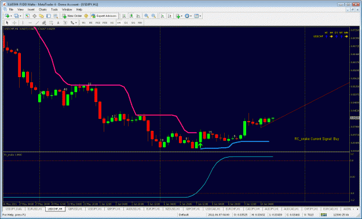This screenshot has width=362, height=219.
Task: Click the Default profile in status bar
Action: point(184,215)
